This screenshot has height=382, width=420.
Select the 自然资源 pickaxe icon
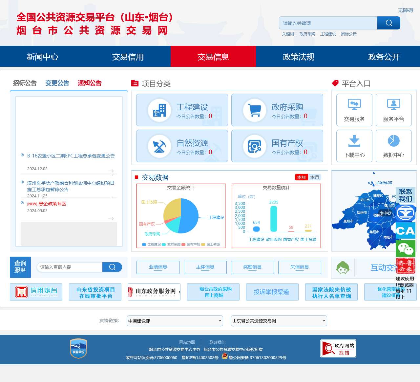click(x=159, y=146)
